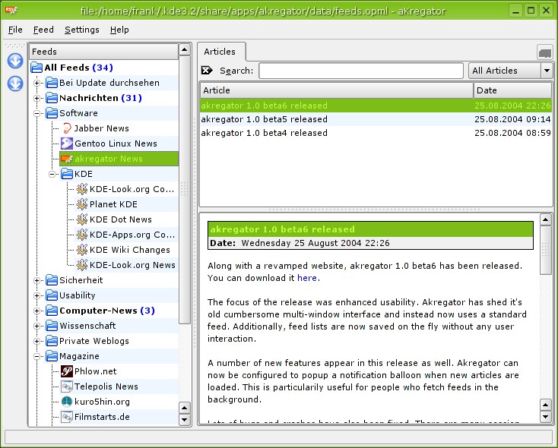The width and height of the screenshot is (558, 448).
Task: Click the Magazine folder icon
Action: click(x=52, y=356)
